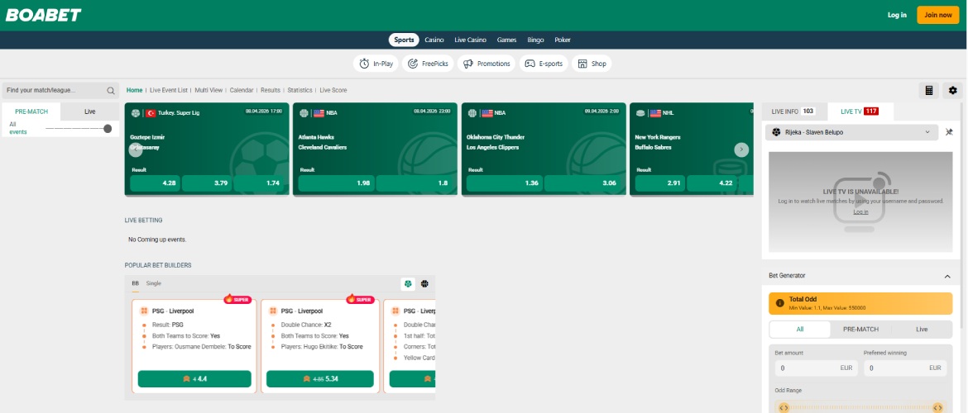Click the Join now button

click(x=937, y=15)
